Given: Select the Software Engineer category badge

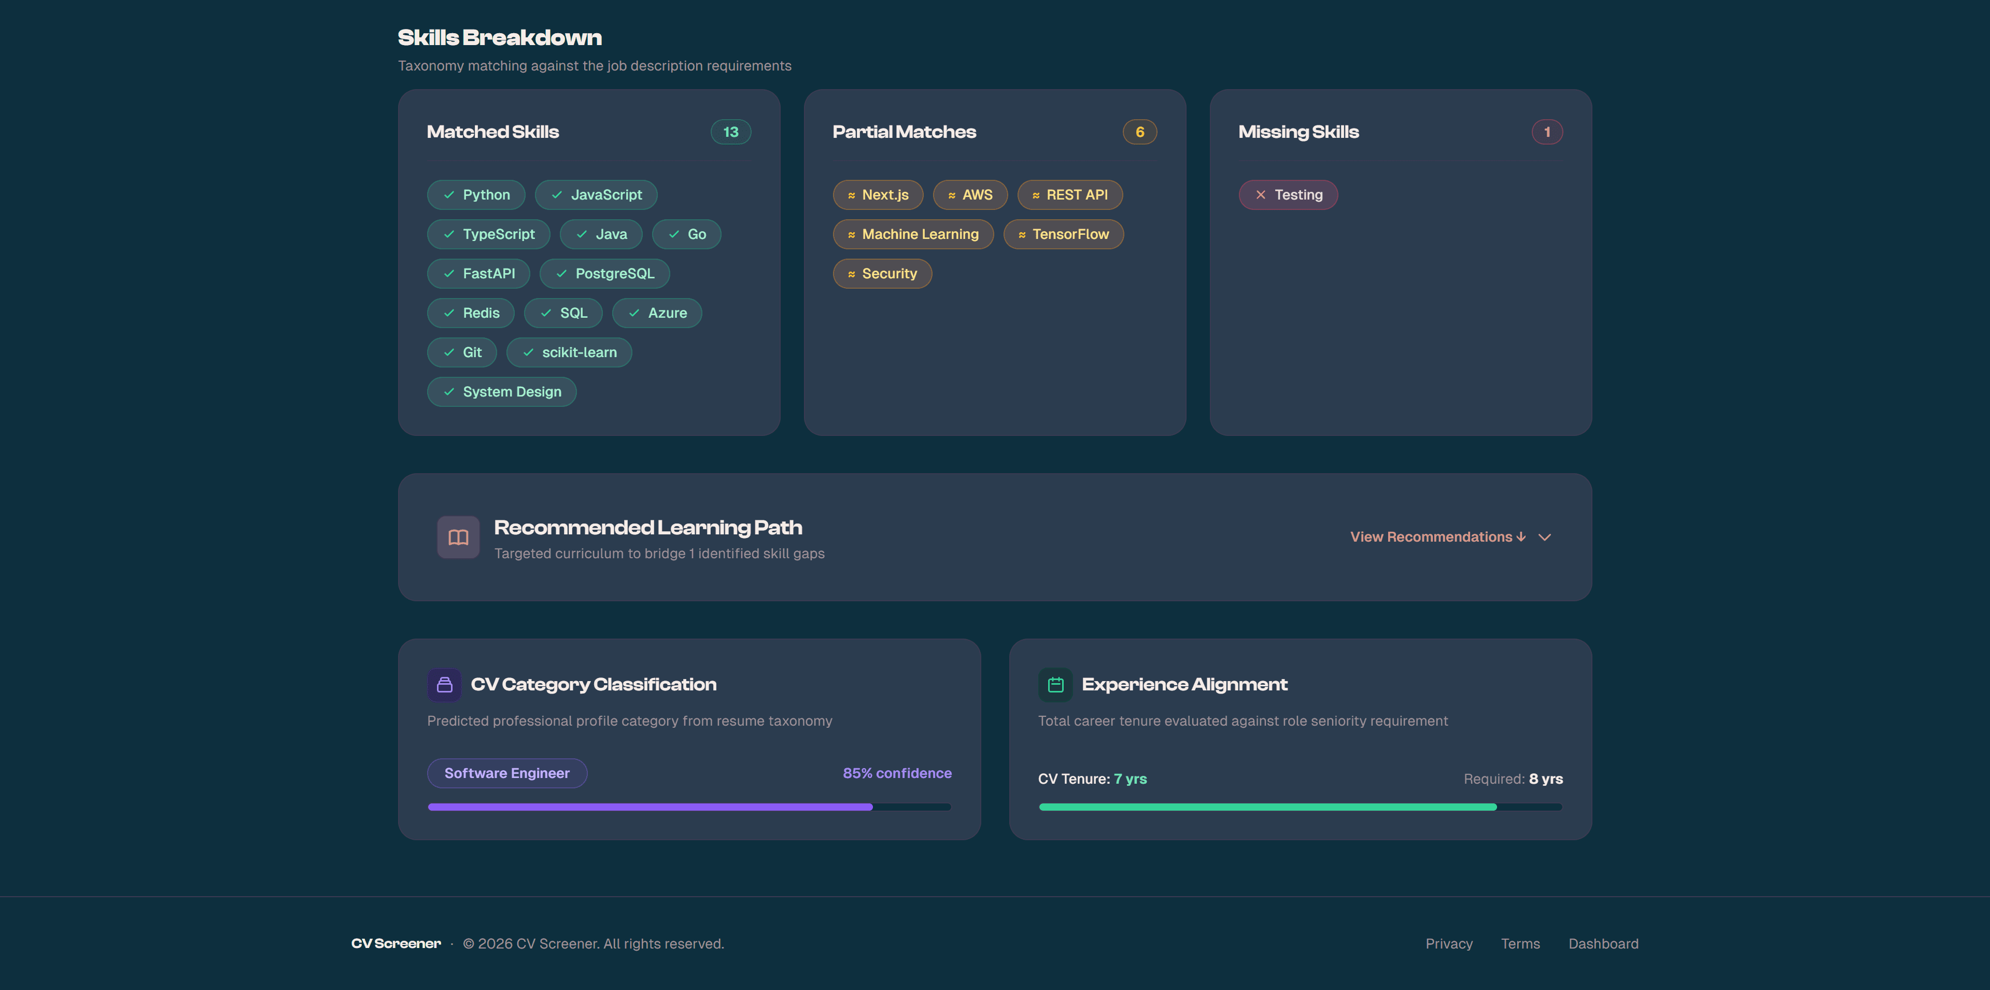Looking at the screenshot, I should click(507, 773).
